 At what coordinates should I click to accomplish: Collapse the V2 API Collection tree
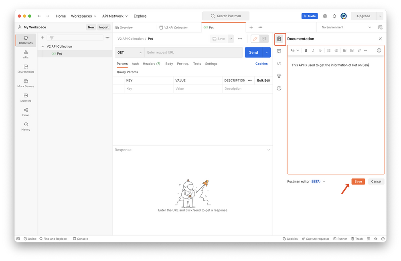tap(43, 46)
